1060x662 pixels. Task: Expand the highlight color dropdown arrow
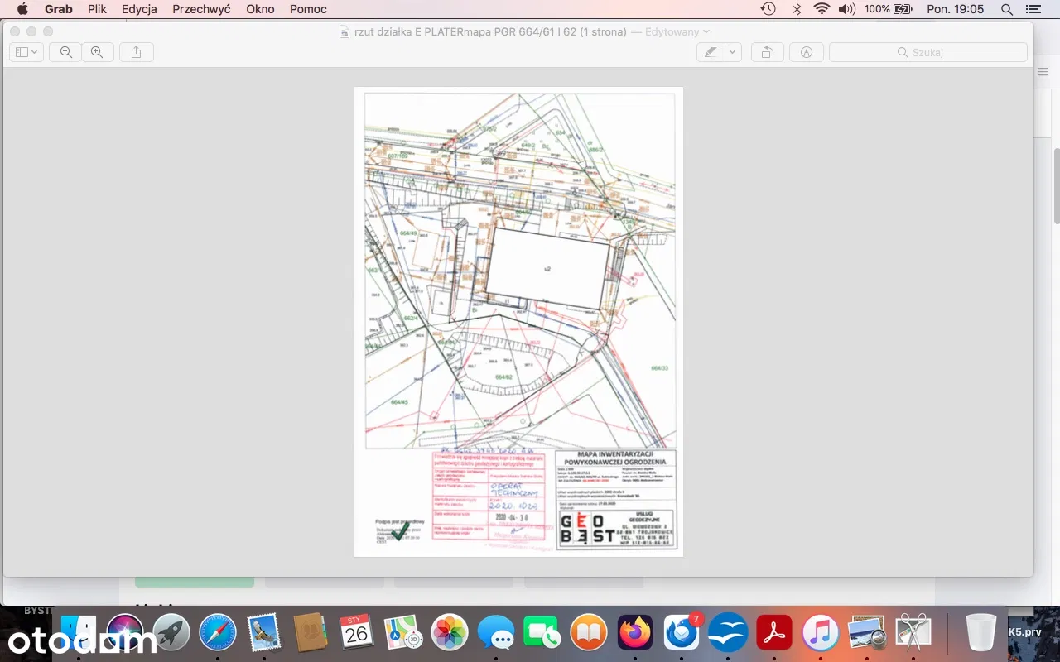click(x=732, y=52)
